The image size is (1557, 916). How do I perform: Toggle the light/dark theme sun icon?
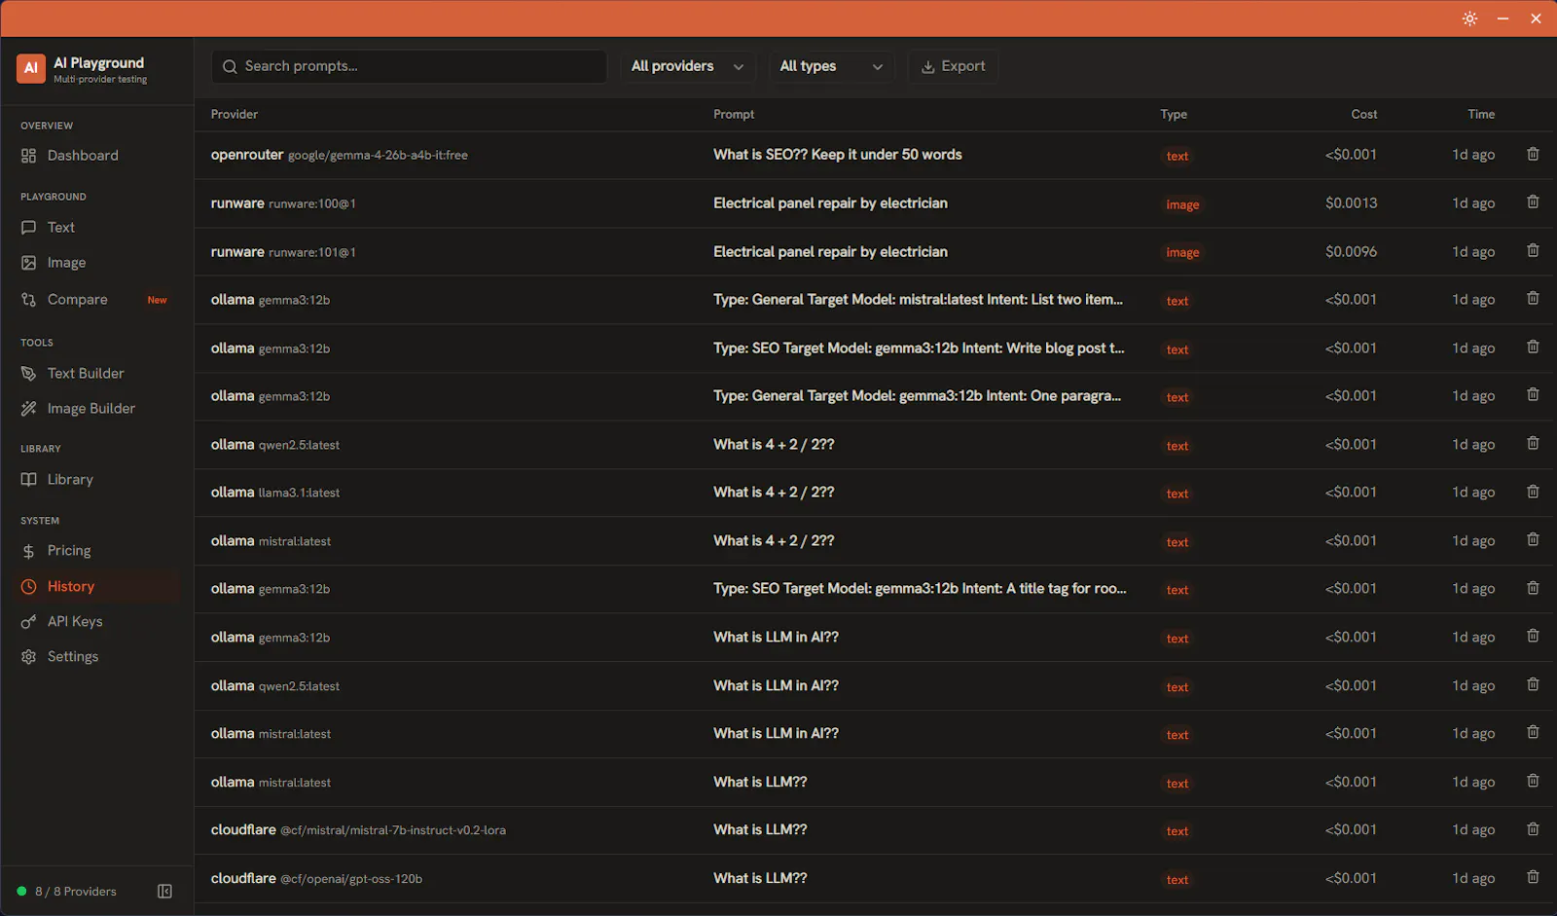(1469, 18)
